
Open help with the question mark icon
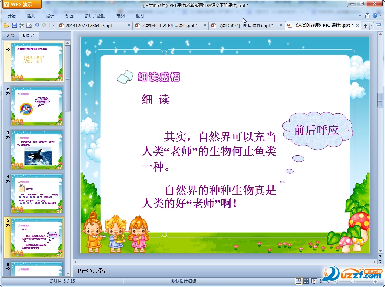click(x=374, y=15)
